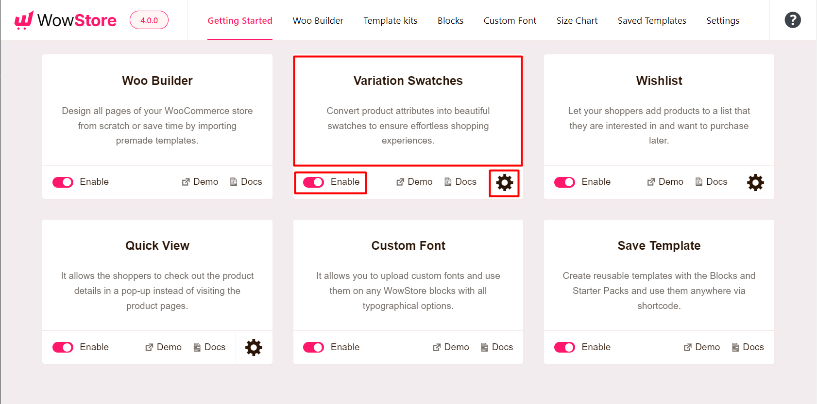Click the WowStore logo icon
The image size is (817, 404).
(x=25, y=19)
